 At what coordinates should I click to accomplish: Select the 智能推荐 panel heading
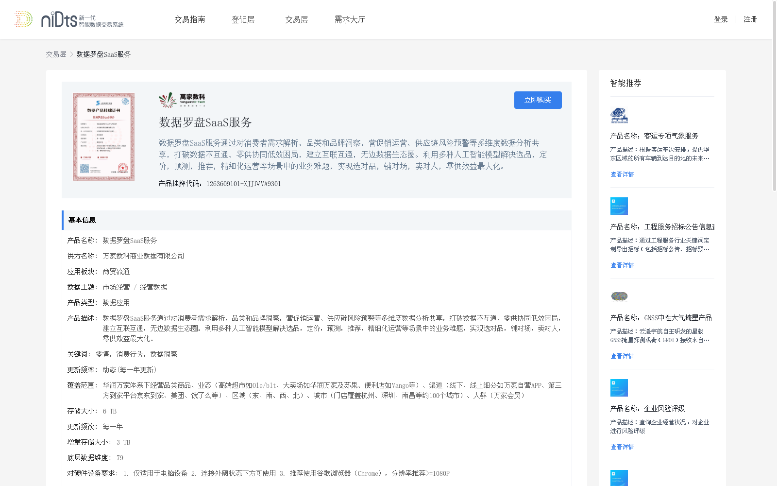coord(626,83)
